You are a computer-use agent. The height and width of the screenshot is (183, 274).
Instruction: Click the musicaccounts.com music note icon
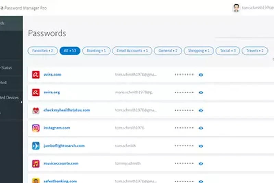pos(36,163)
